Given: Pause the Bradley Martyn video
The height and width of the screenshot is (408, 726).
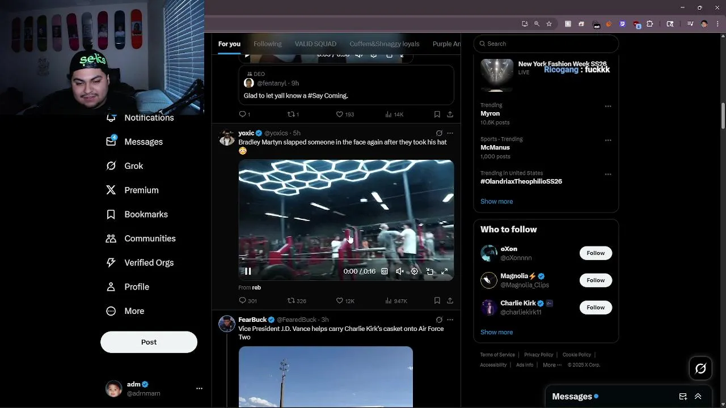Looking at the screenshot, I should click(x=248, y=271).
